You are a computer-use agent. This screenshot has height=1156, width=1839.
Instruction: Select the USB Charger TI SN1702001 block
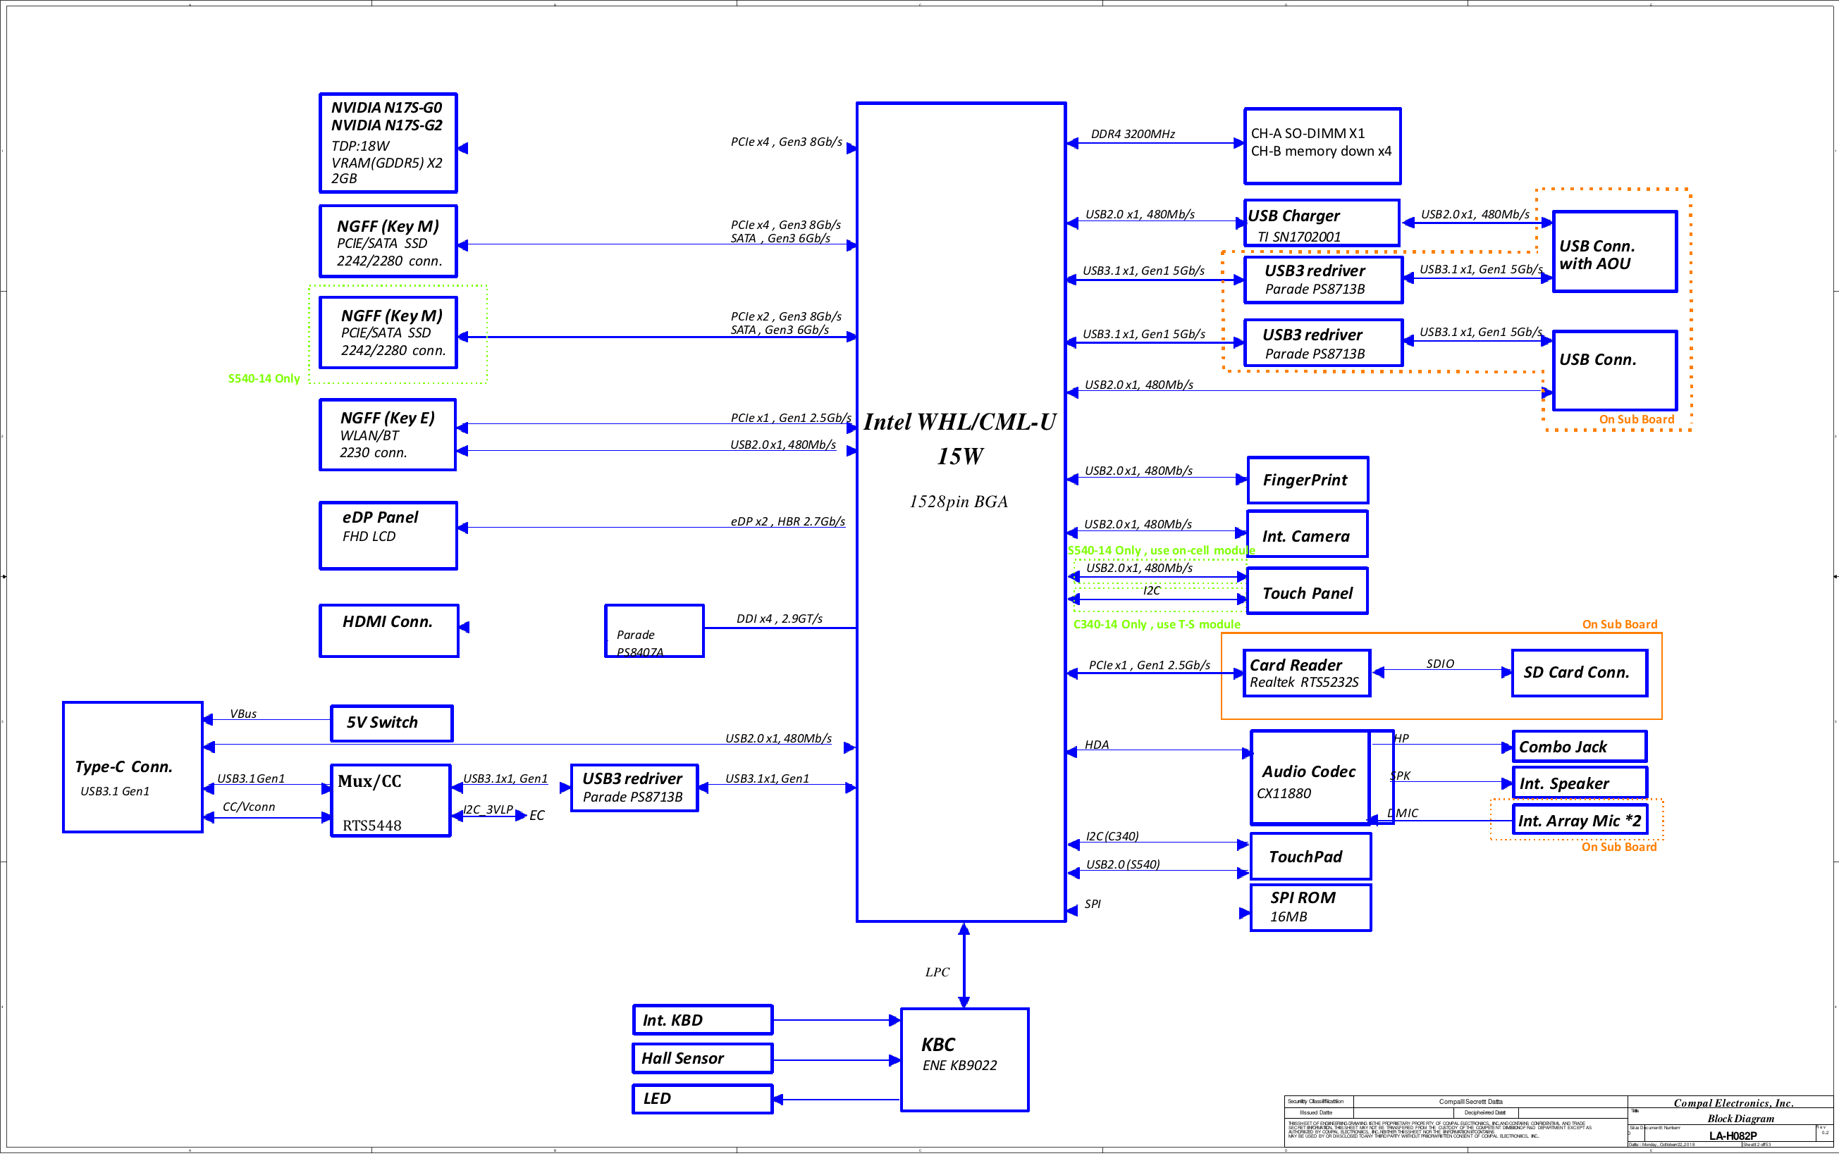click(1321, 223)
